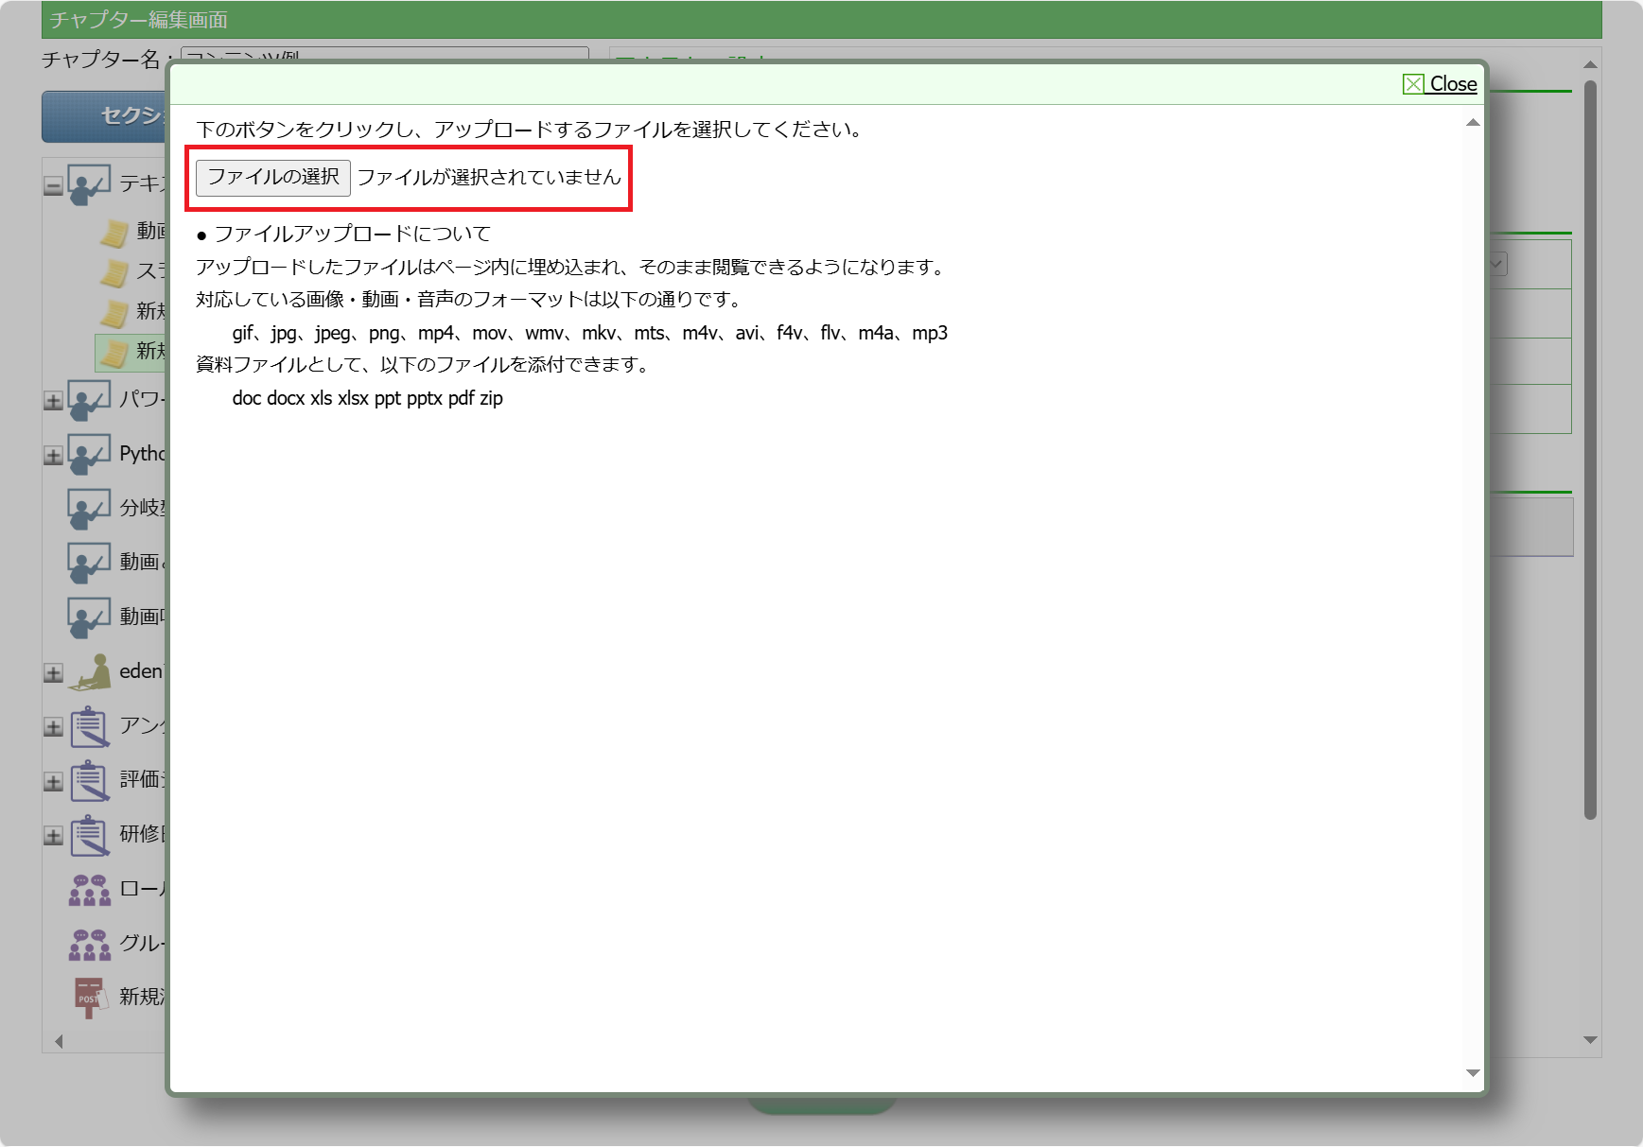Viewport: 1643px width, 1147px height.
Task: Expand the パワ tree node plus box
Action: [53, 401]
